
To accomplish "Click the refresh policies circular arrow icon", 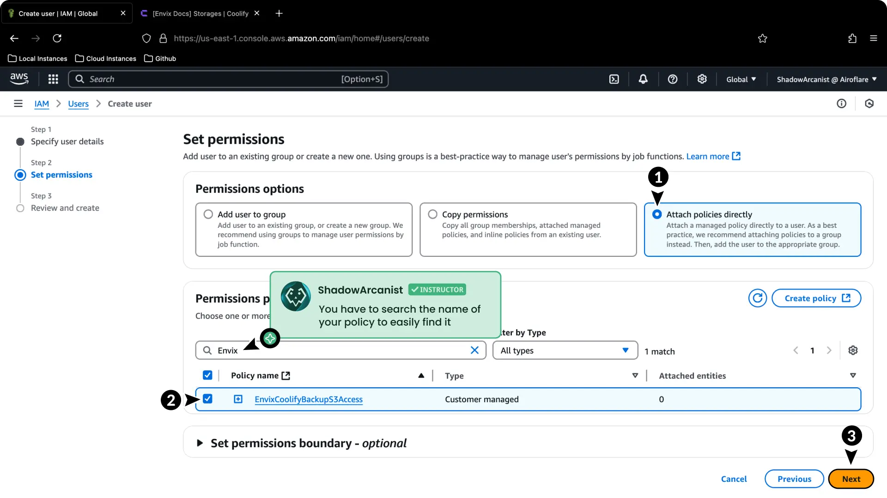I will click(757, 298).
